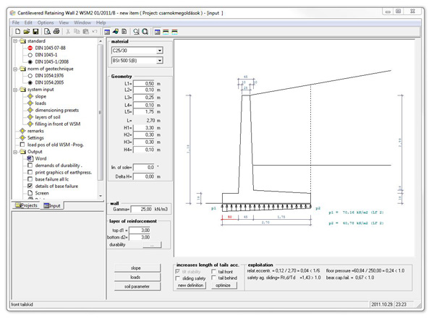Click the zoom magnifier toolbar icon
434x321 pixels.
tap(136, 32)
